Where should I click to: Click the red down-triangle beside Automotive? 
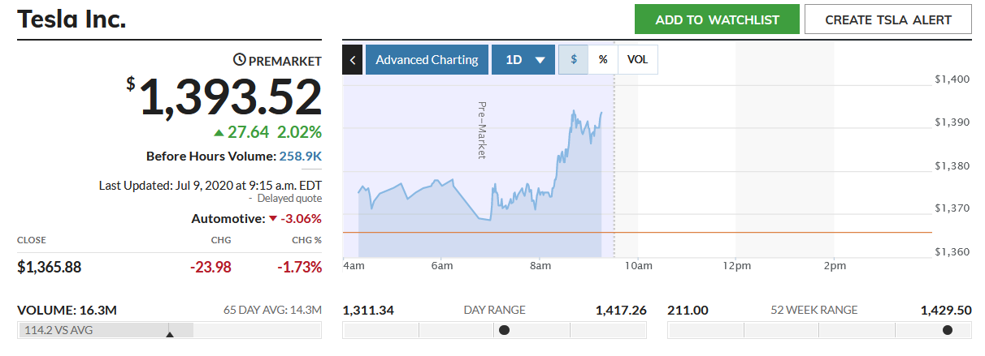pyautogui.click(x=273, y=218)
